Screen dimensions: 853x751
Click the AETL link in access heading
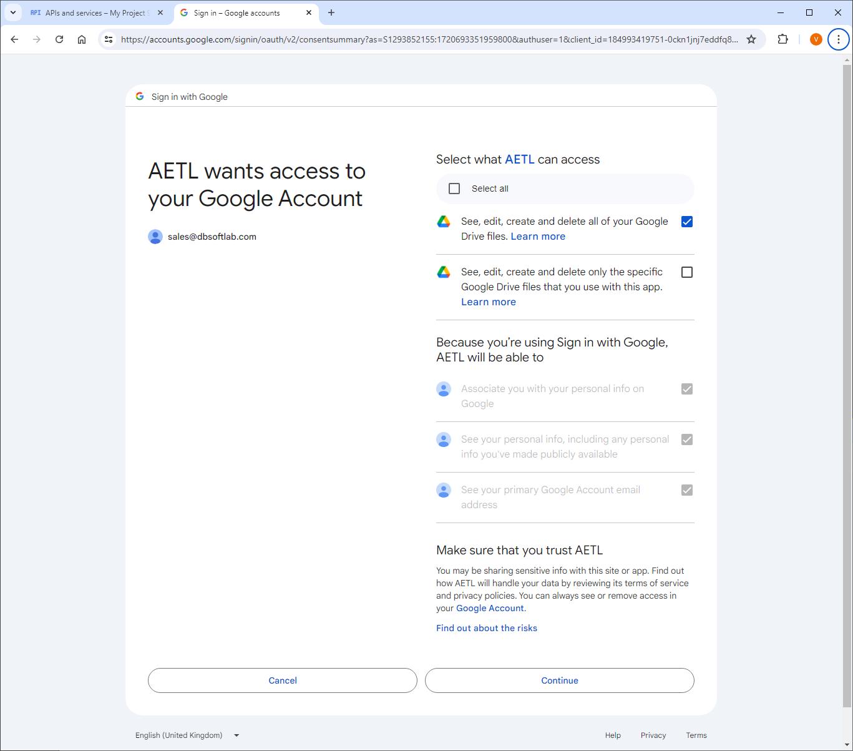pyautogui.click(x=519, y=159)
